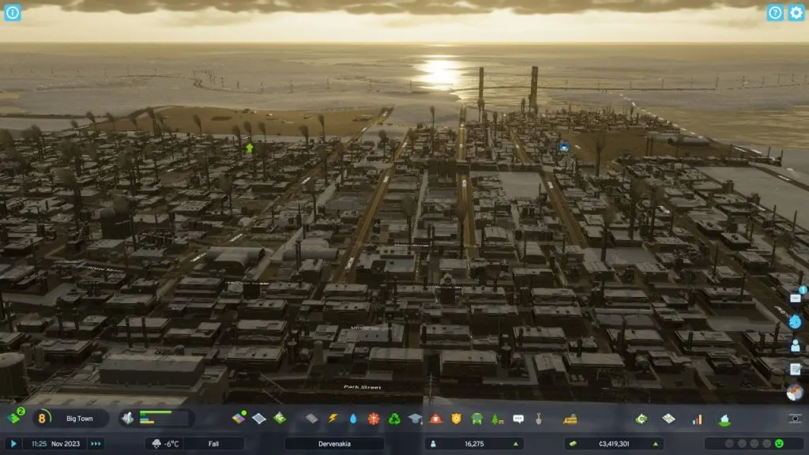Open the electricity lightning icon
Image resolution: width=809 pixels, height=455 pixels.
point(333,419)
